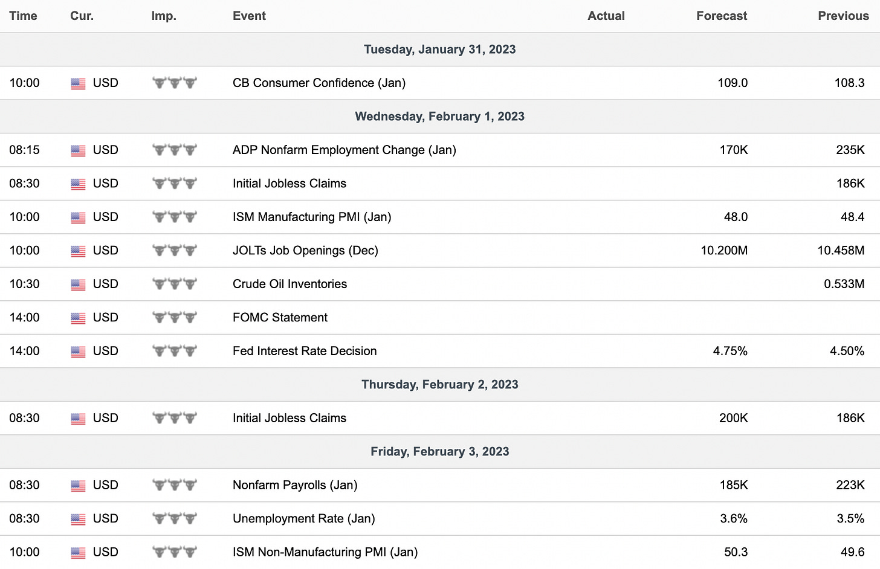
Task: Click the Time column header
Action: pyautogui.click(x=23, y=16)
